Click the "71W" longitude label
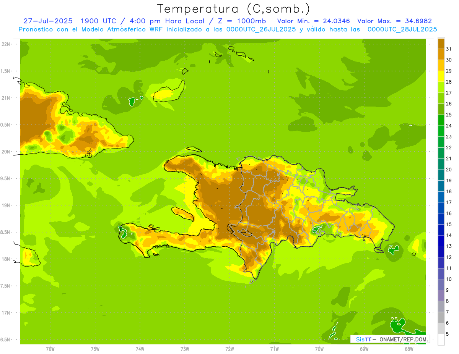Screen dimensions: 459x354 pyautogui.click(x=274, y=349)
